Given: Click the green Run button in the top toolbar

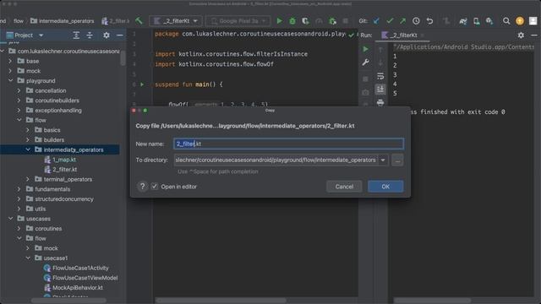Looking at the screenshot, I should click(279, 21).
